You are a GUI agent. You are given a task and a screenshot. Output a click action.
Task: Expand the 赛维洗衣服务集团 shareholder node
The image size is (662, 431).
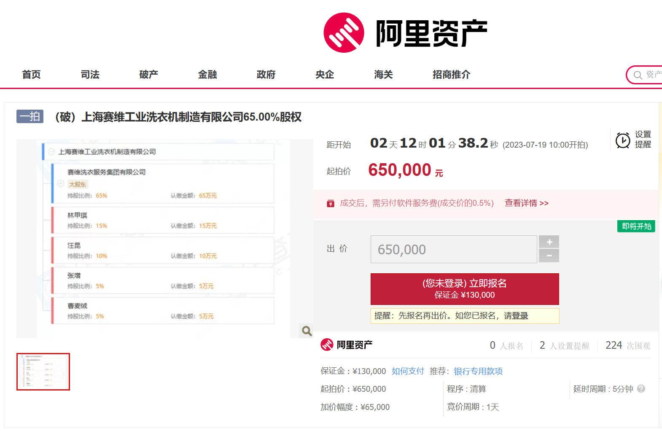click(x=61, y=184)
